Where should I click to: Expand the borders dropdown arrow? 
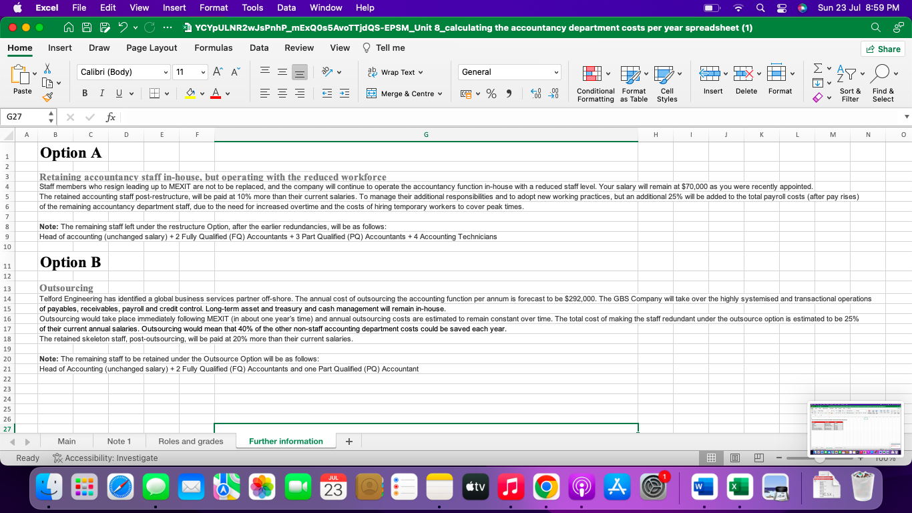tap(167, 94)
